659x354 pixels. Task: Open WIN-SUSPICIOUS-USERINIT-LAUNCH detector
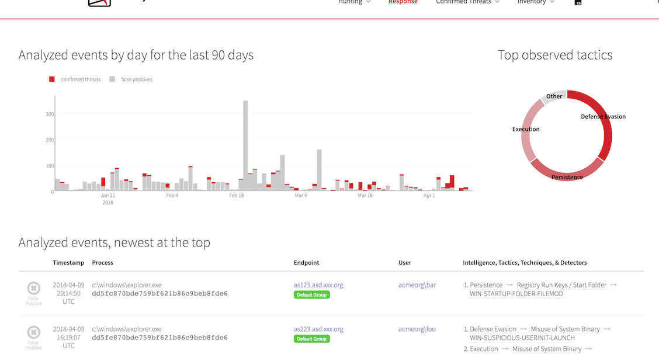pyautogui.click(x=522, y=338)
